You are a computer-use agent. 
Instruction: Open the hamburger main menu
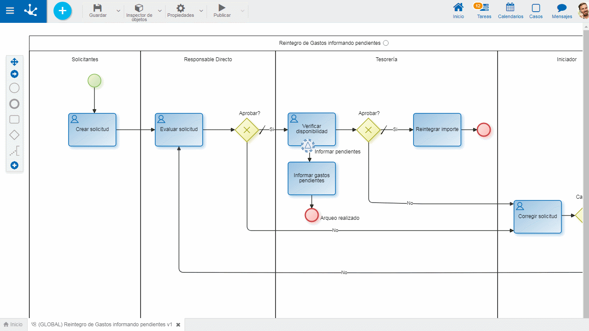pos(10,11)
